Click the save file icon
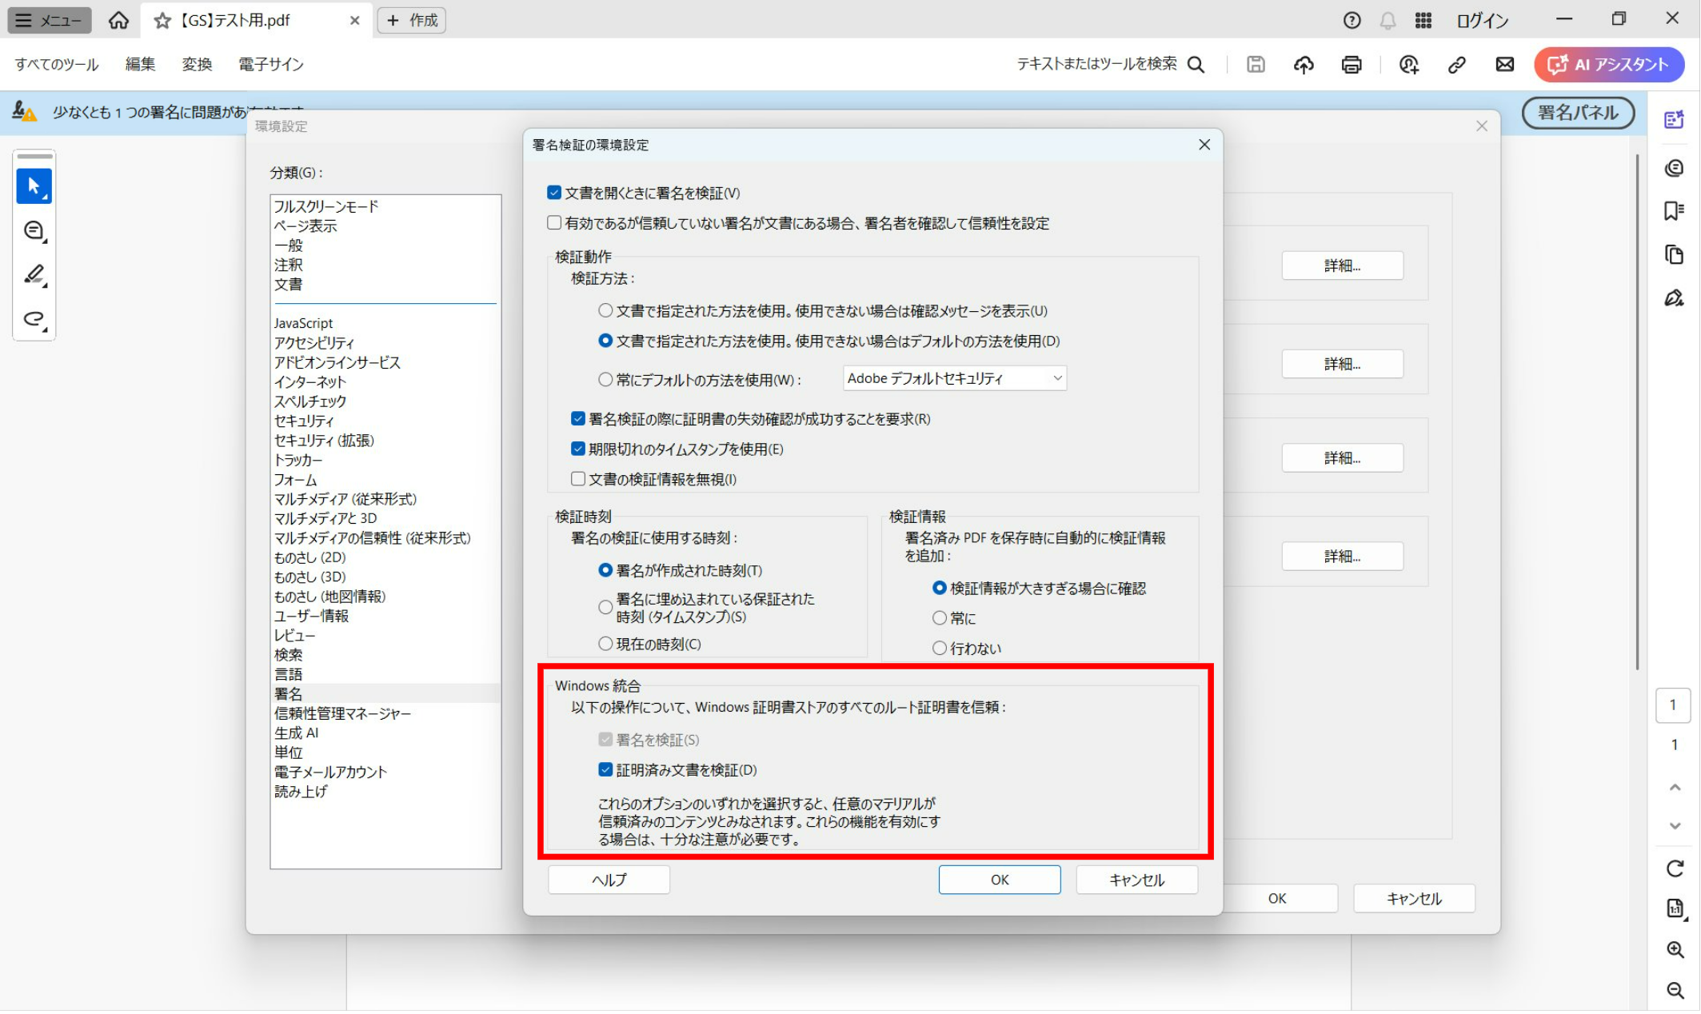 point(1255,65)
